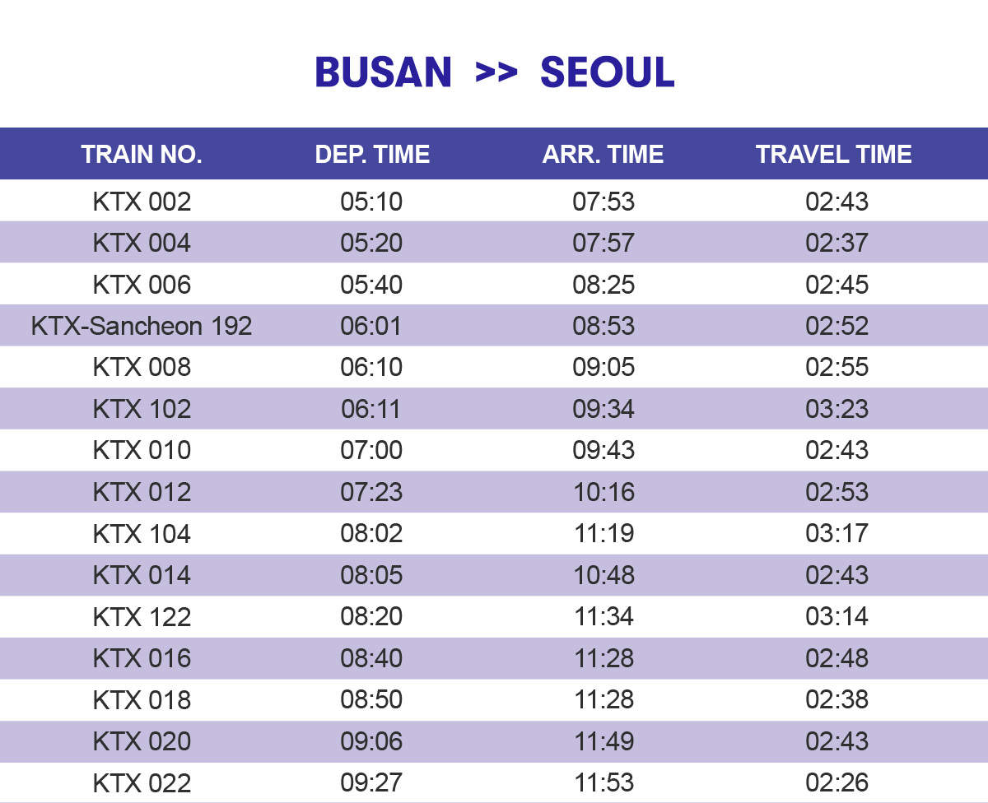Click the BUSAN >> SEOUL title

pyautogui.click(x=494, y=72)
